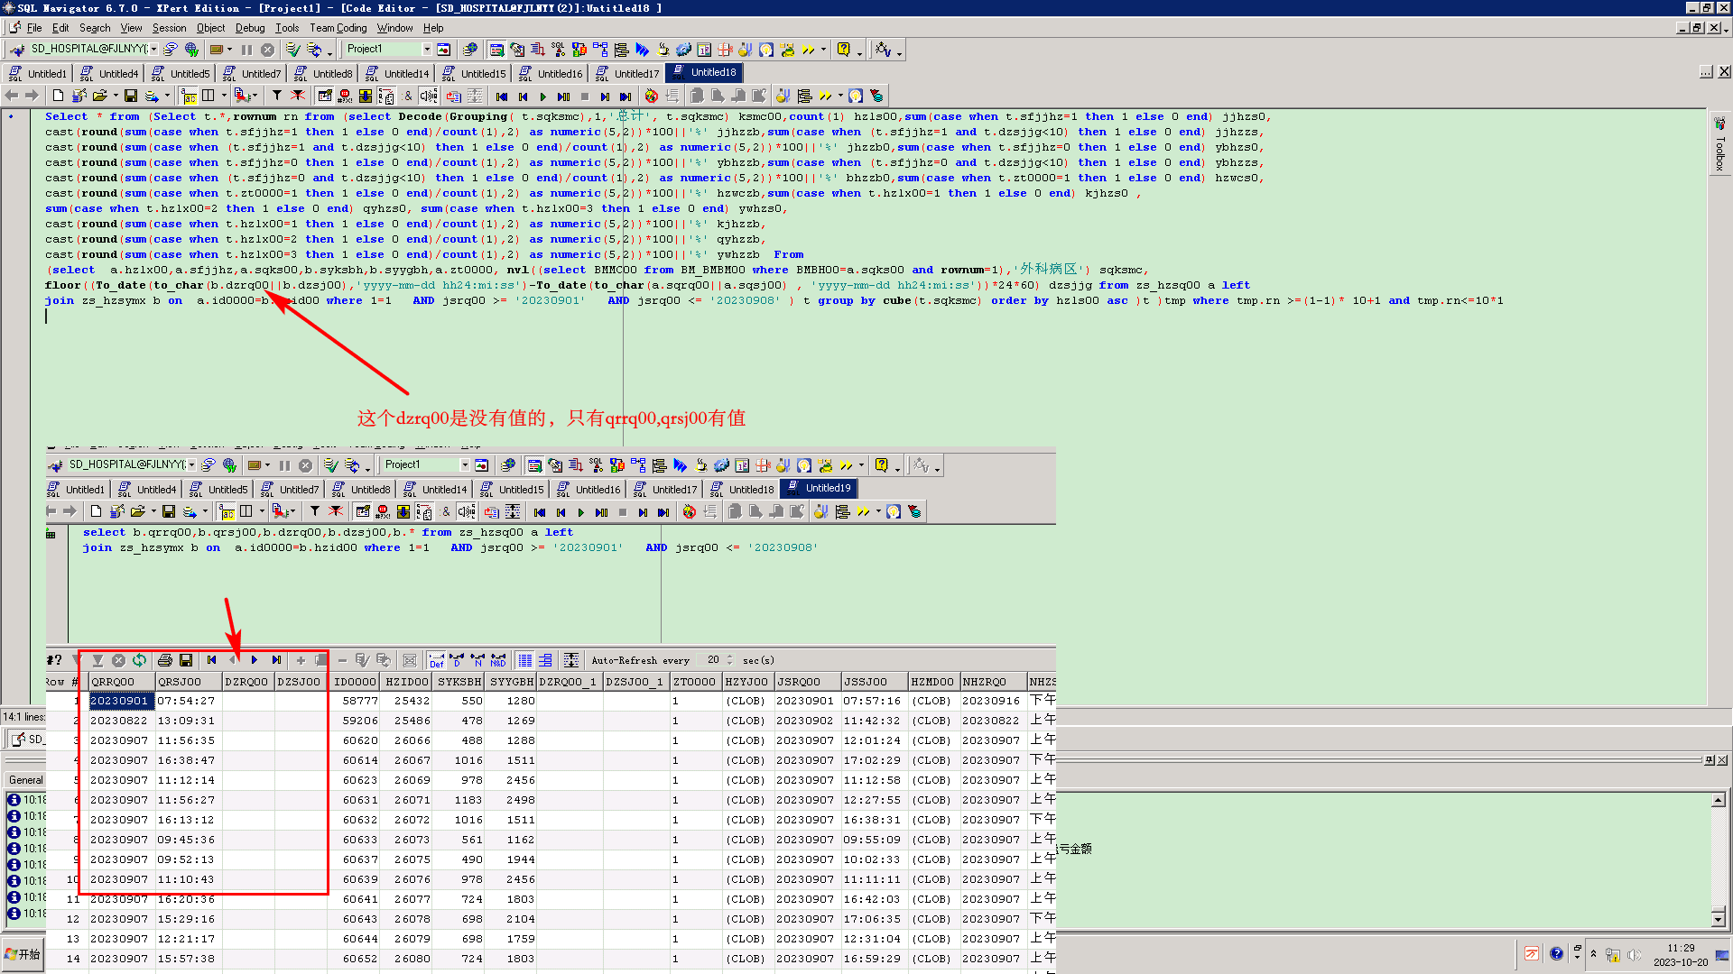The width and height of the screenshot is (1733, 974).
Task: Run the query with the green Execute icon
Action: point(542,96)
